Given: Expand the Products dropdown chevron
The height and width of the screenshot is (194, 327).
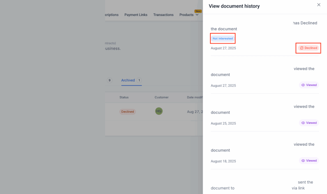Looking at the screenshot, I should click(x=197, y=15).
